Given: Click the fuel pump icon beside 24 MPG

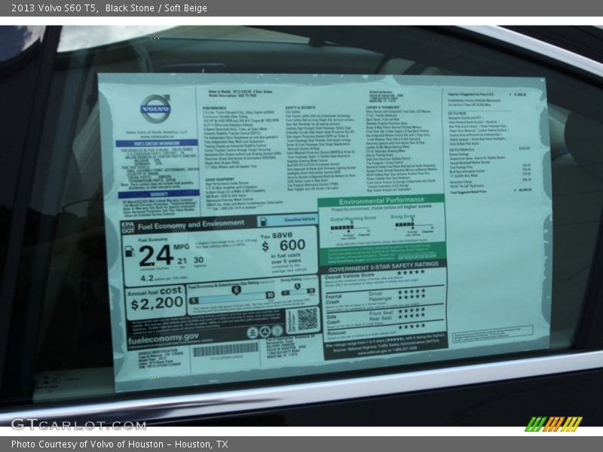Looking at the screenshot, I should point(130,252).
